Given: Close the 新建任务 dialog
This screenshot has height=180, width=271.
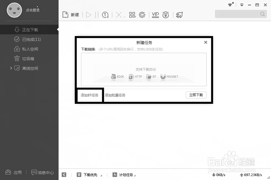Looking at the screenshot, I should point(206,42).
